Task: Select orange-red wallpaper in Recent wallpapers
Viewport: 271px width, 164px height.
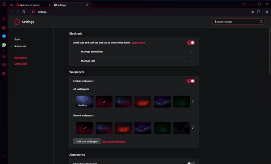Action: pyautogui.click(x=123, y=128)
